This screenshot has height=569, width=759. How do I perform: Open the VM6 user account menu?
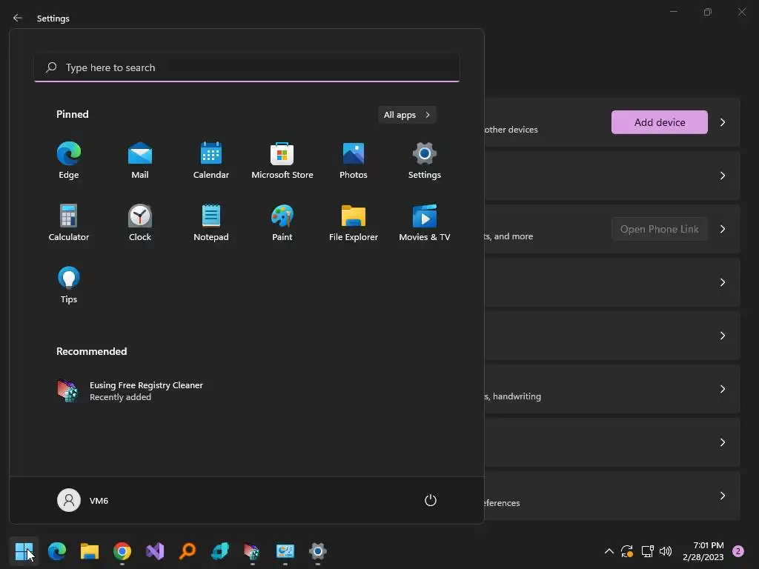pyautogui.click(x=83, y=500)
